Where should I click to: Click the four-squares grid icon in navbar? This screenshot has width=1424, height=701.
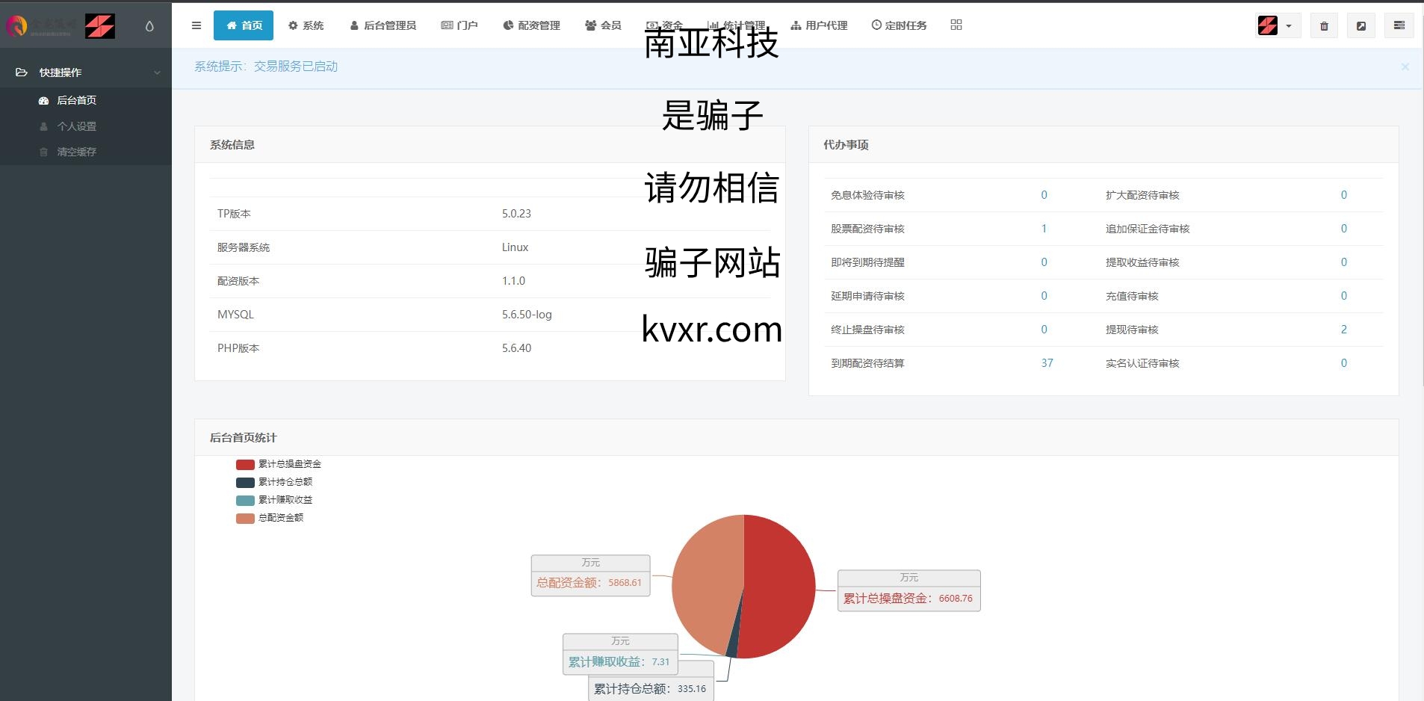tap(956, 25)
